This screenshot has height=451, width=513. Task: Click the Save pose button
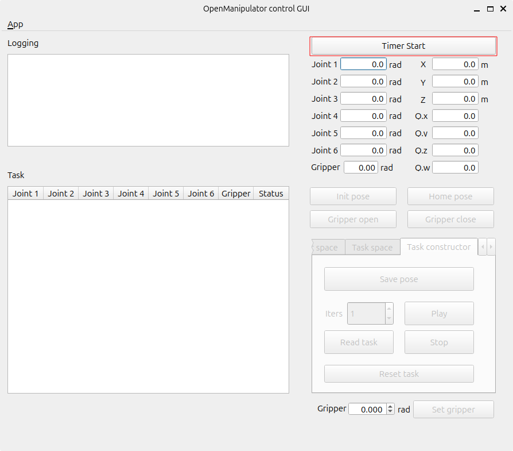tap(399, 279)
